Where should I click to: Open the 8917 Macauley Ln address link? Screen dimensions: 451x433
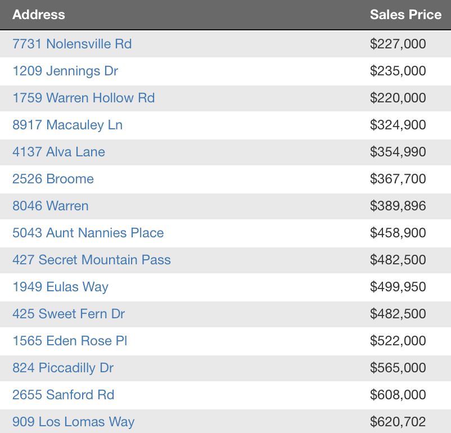point(67,125)
